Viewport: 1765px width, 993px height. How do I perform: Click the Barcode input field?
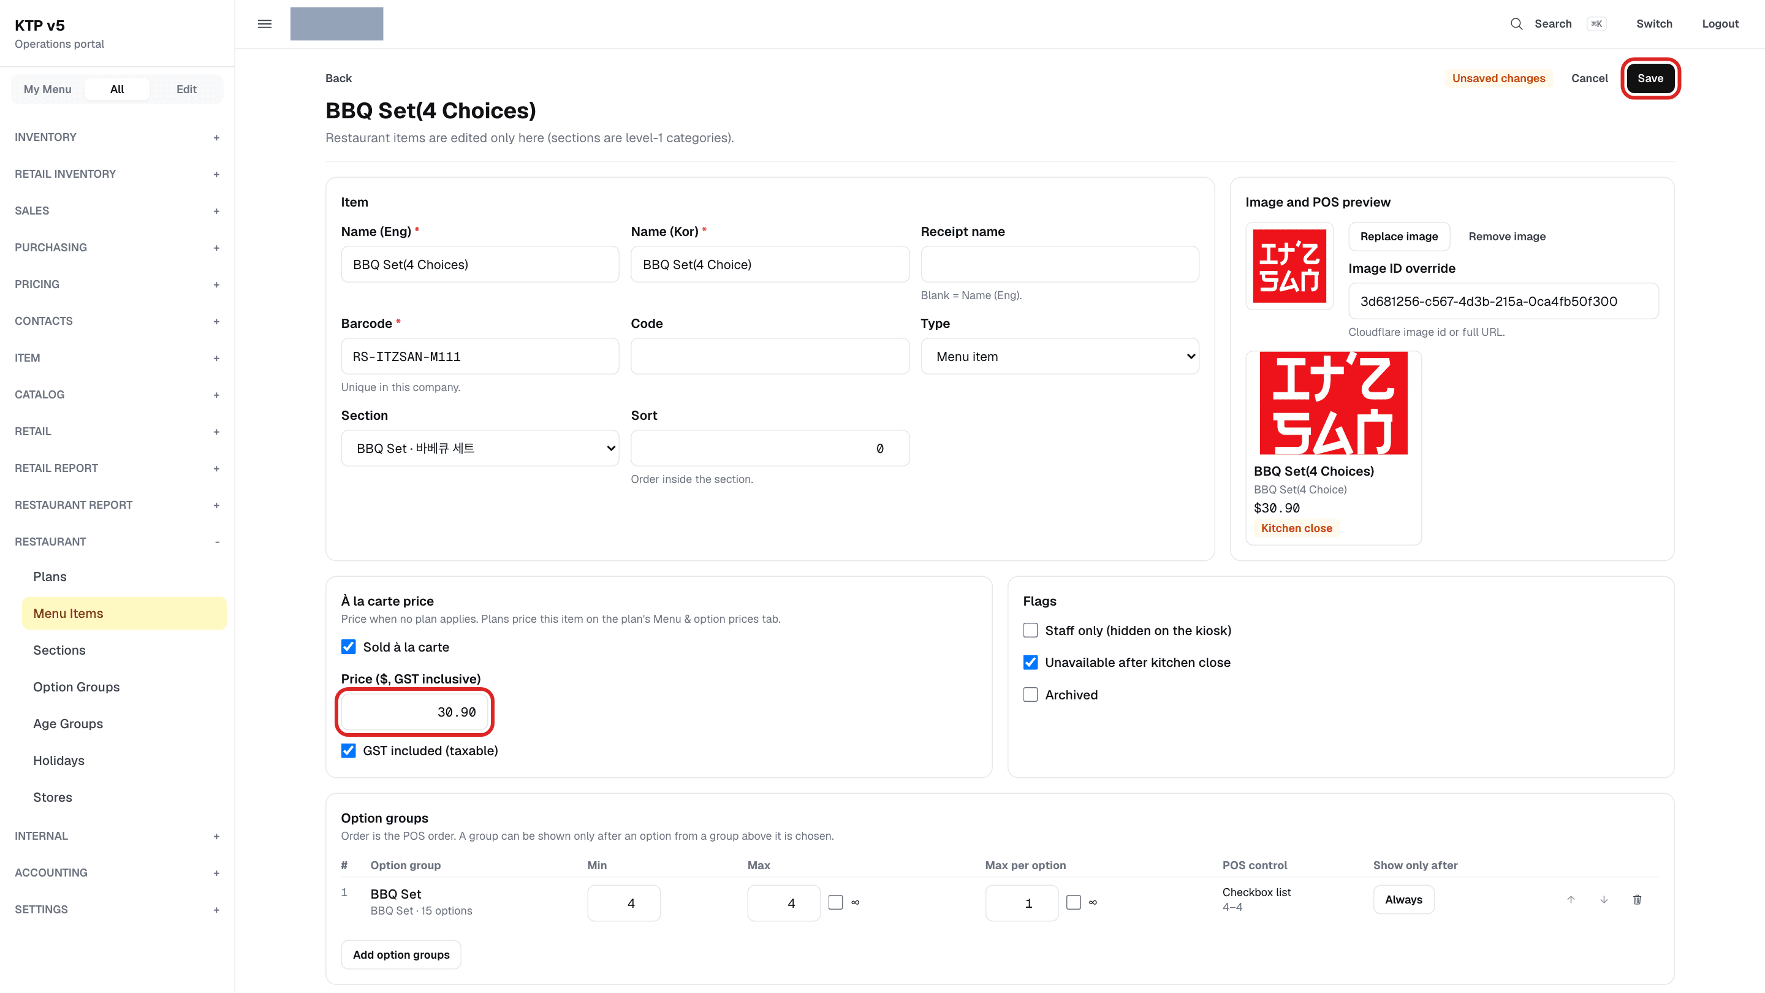(x=480, y=356)
